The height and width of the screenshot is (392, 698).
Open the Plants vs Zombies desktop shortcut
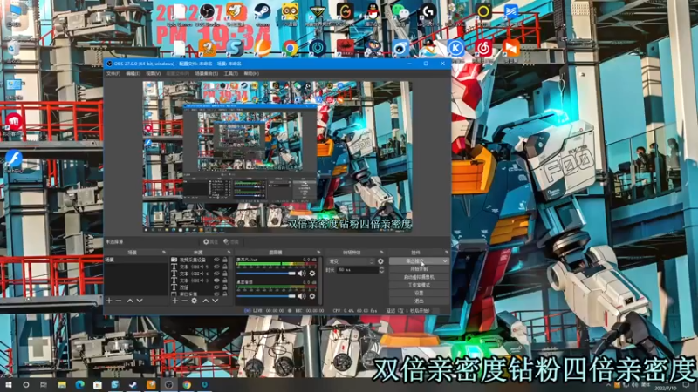455,12
